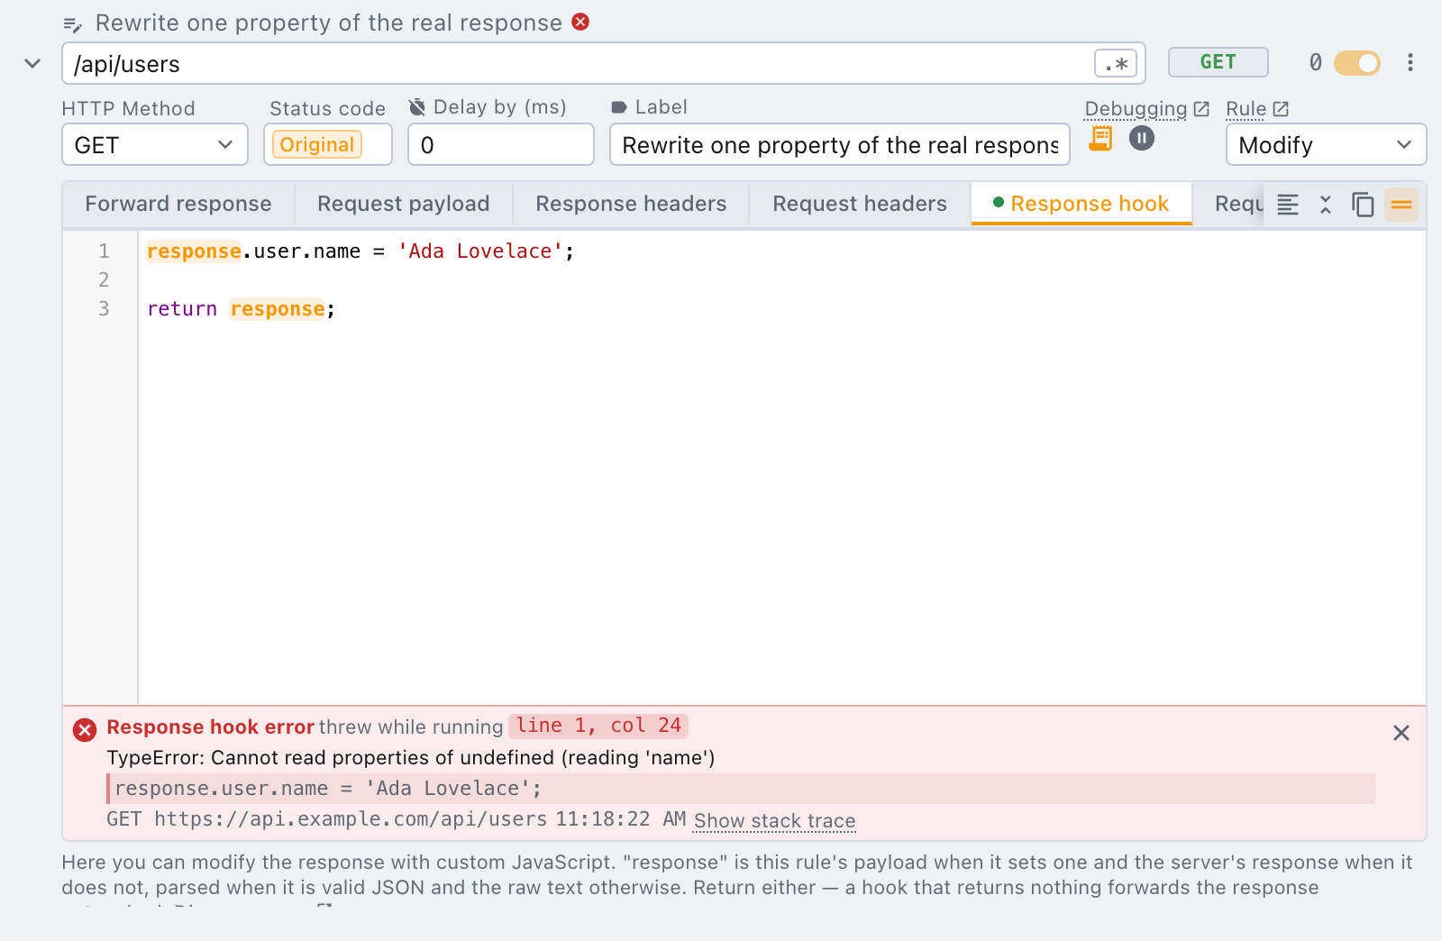Viewport: 1442px width, 941px height.
Task: Open the debugging log icon
Action: click(x=1100, y=139)
